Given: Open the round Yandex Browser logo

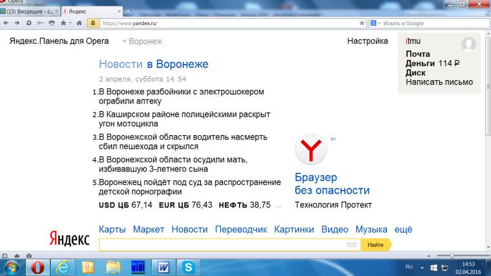Looking at the screenshot, I should pyautogui.click(x=310, y=150).
